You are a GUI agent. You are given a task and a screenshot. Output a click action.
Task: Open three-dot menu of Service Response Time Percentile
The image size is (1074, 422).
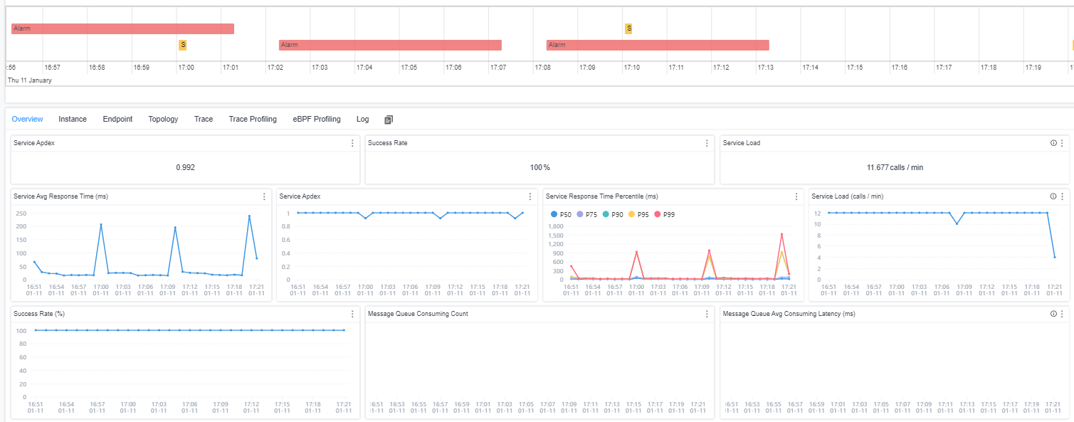(796, 196)
